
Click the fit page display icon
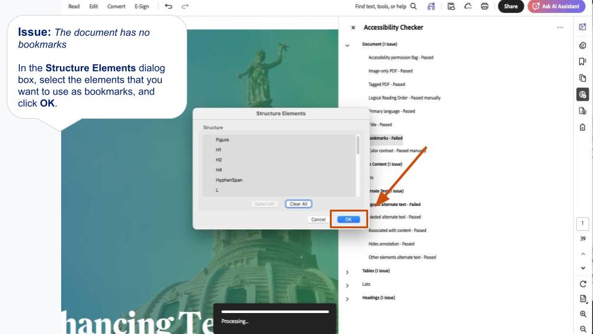[x=582, y=299]
